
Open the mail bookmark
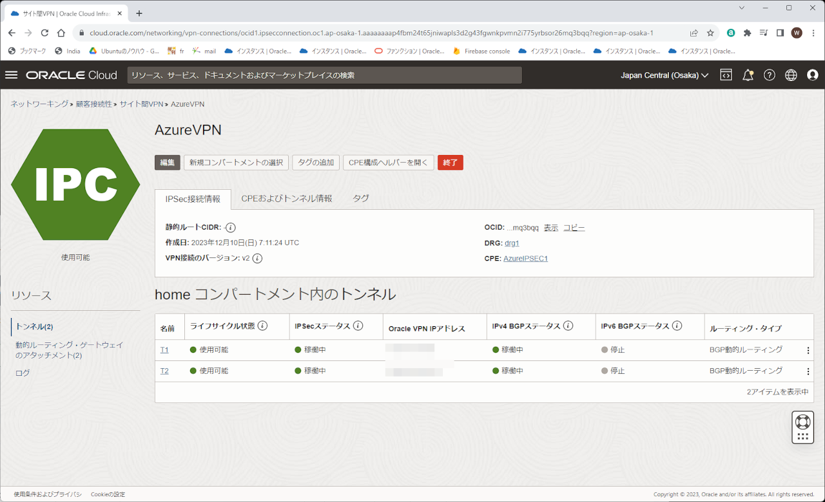[204, 51]
